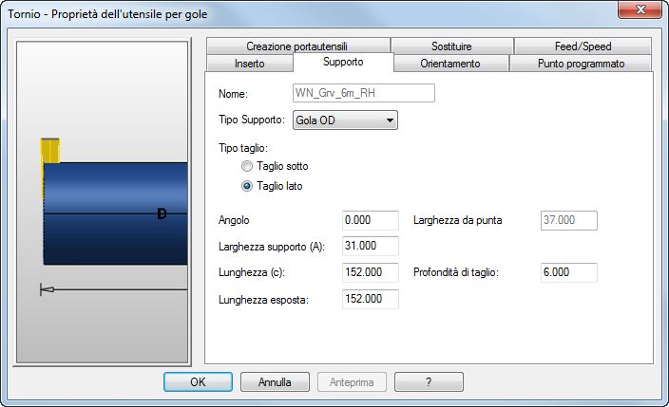Click the Lunghezza esposta field

pos(371,299)
